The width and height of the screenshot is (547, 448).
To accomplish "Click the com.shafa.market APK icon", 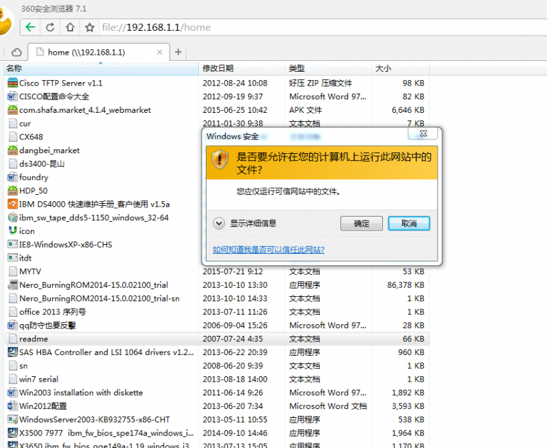I will pos(12,110).
